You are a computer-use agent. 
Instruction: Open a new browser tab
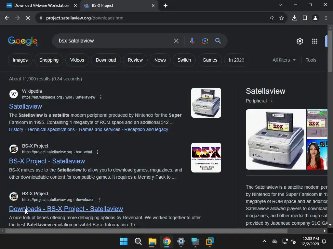click(166, 6)
